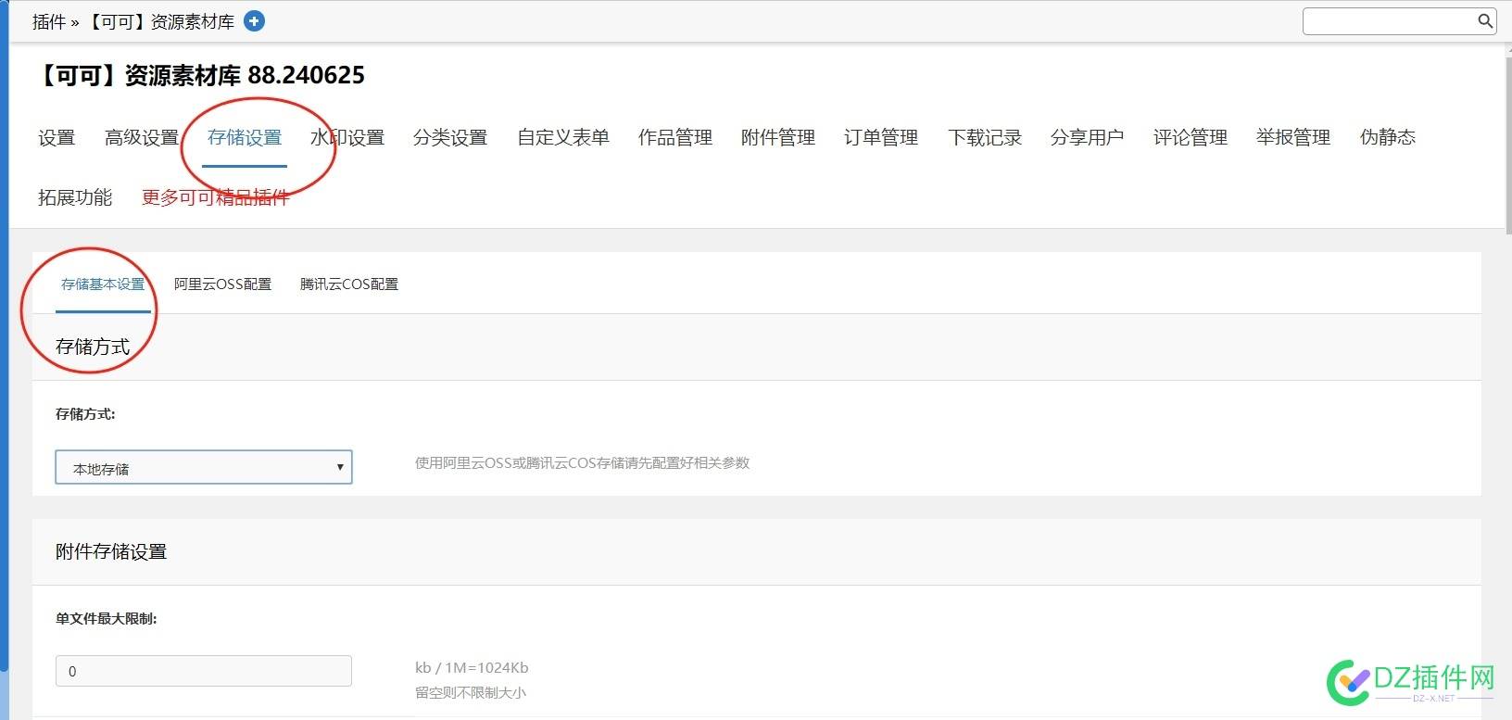Image resolution: width=1512 pixels, height=720 pixels.
Task: Switch to the 存储设置 tab
Action: pyautogui.click(x=245, y=138)
